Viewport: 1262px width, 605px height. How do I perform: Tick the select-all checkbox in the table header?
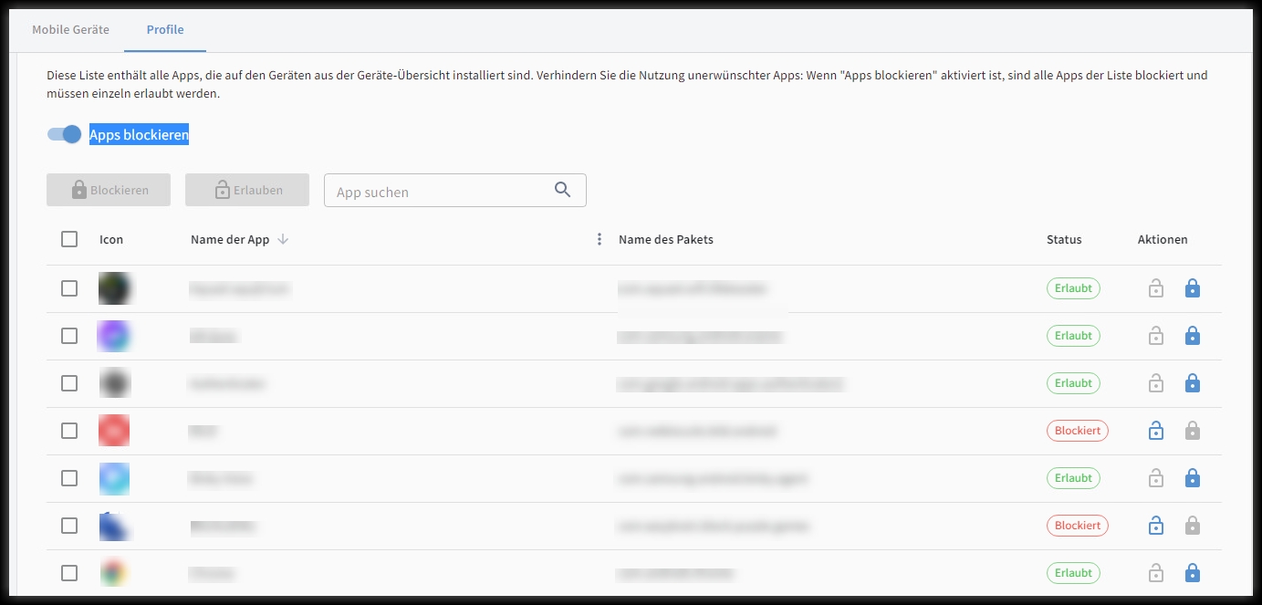[x=69, y=239]
